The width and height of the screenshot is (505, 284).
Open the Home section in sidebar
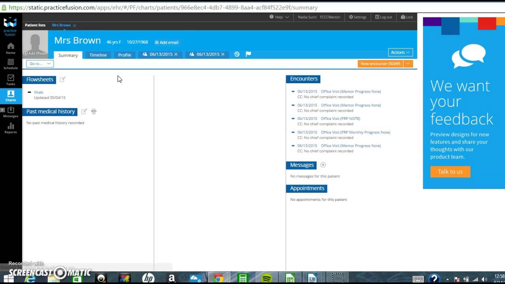(11, 48)
